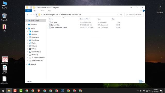
Task: Switch to the View ribbon tab
Action: pyautogui.click(x=49, y=11)
